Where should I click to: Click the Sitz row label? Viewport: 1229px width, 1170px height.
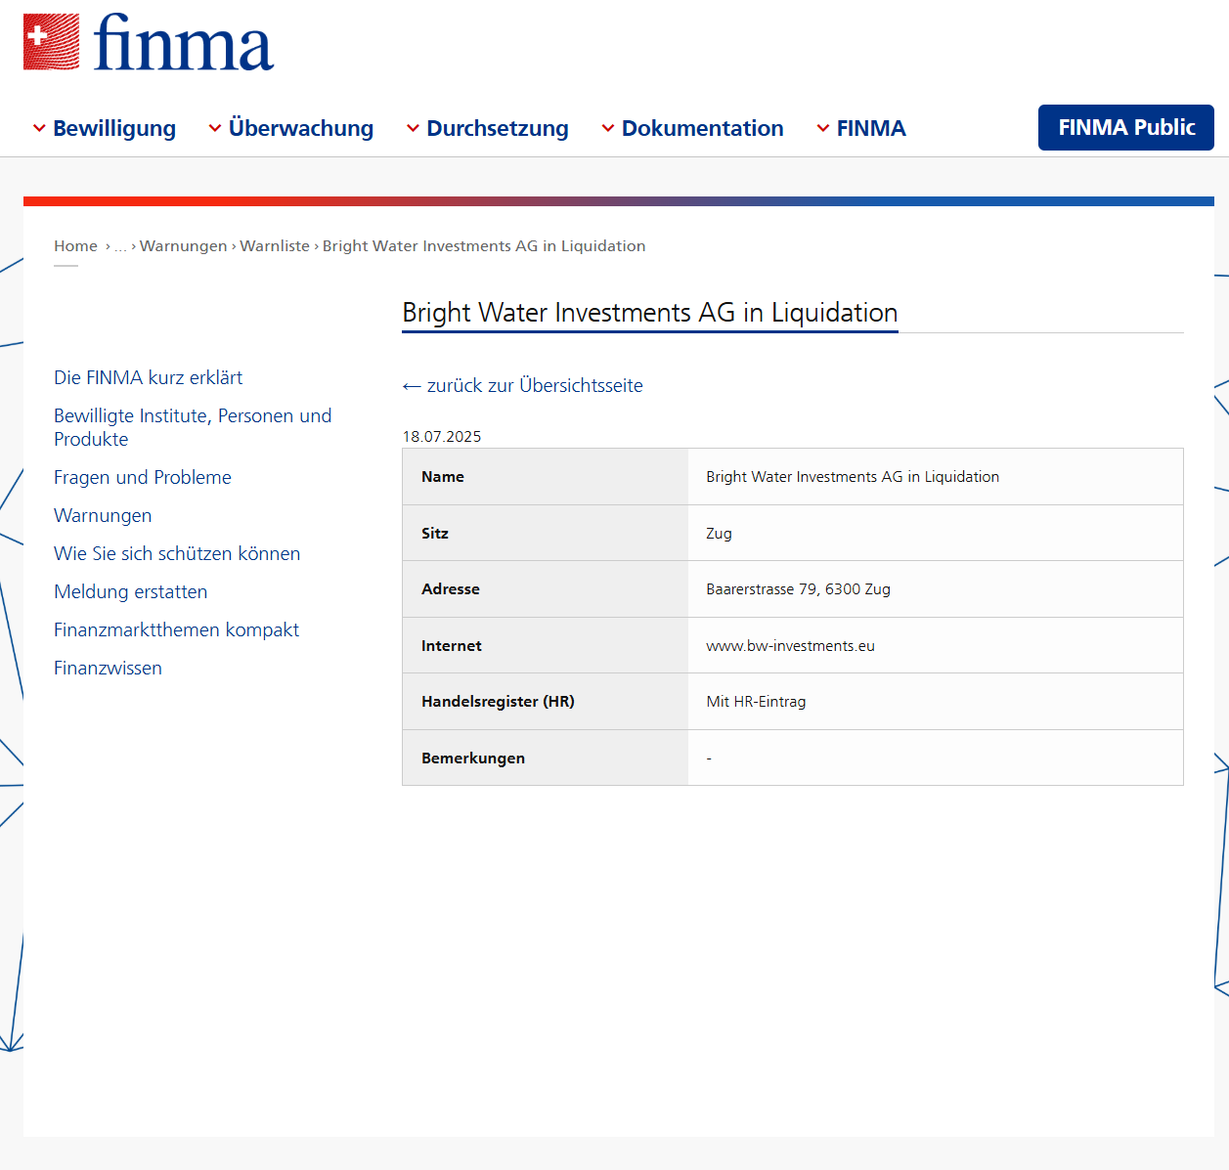(x=435, y=534)
